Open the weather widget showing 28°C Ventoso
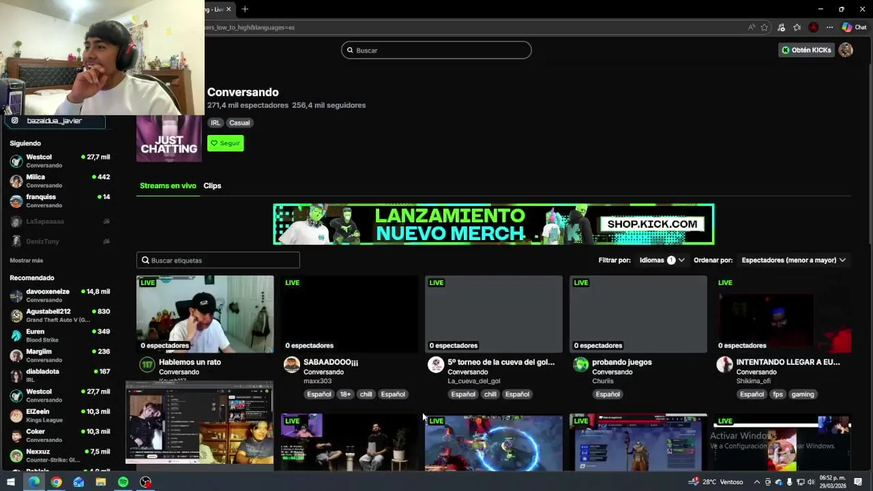 click(x=716, y=482)
